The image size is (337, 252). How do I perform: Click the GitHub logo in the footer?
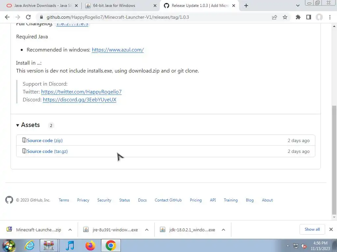(9, 200)
